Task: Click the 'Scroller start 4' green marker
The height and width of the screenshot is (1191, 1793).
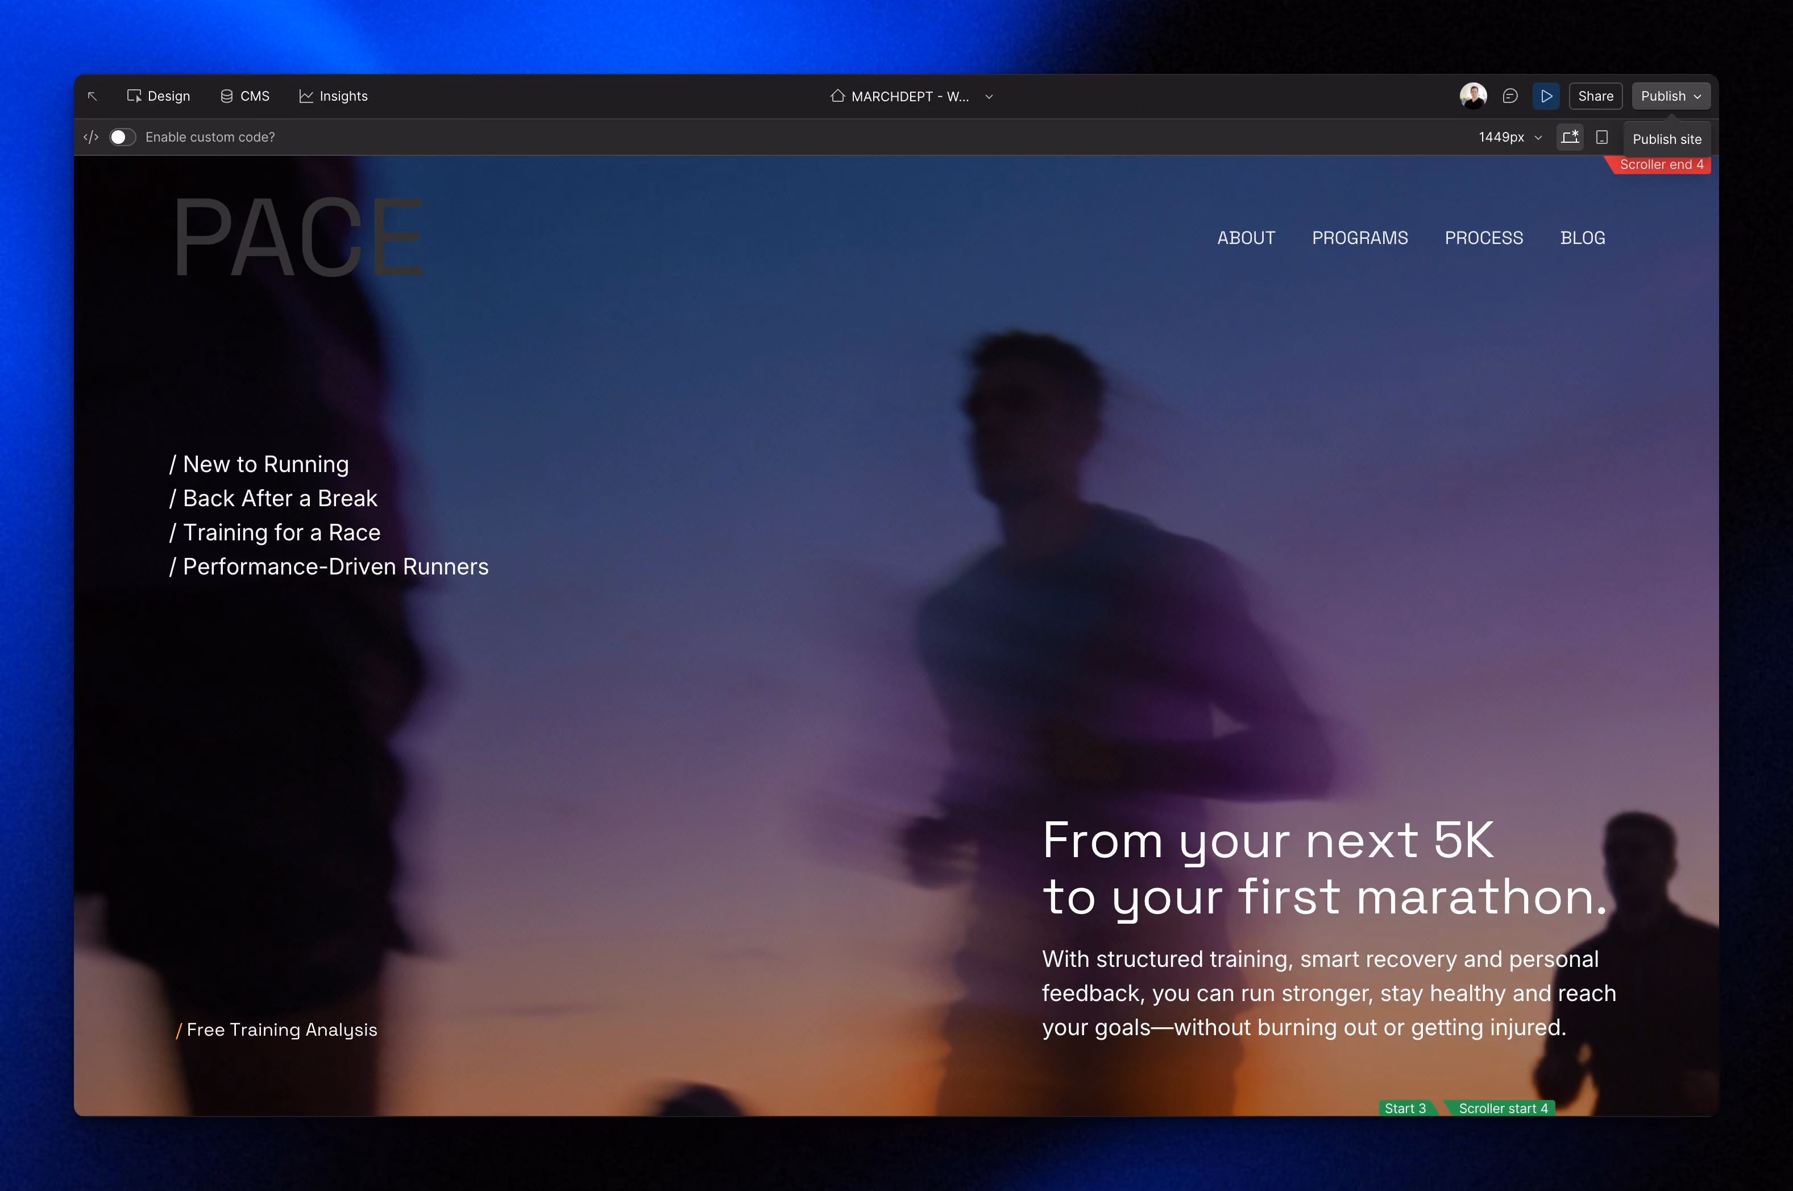Action: click(x=1499, y=1108)
